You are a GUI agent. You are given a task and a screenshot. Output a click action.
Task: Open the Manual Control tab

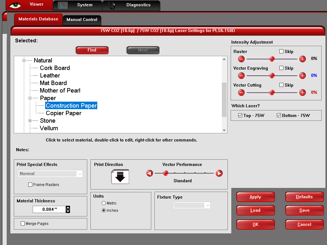82,20
